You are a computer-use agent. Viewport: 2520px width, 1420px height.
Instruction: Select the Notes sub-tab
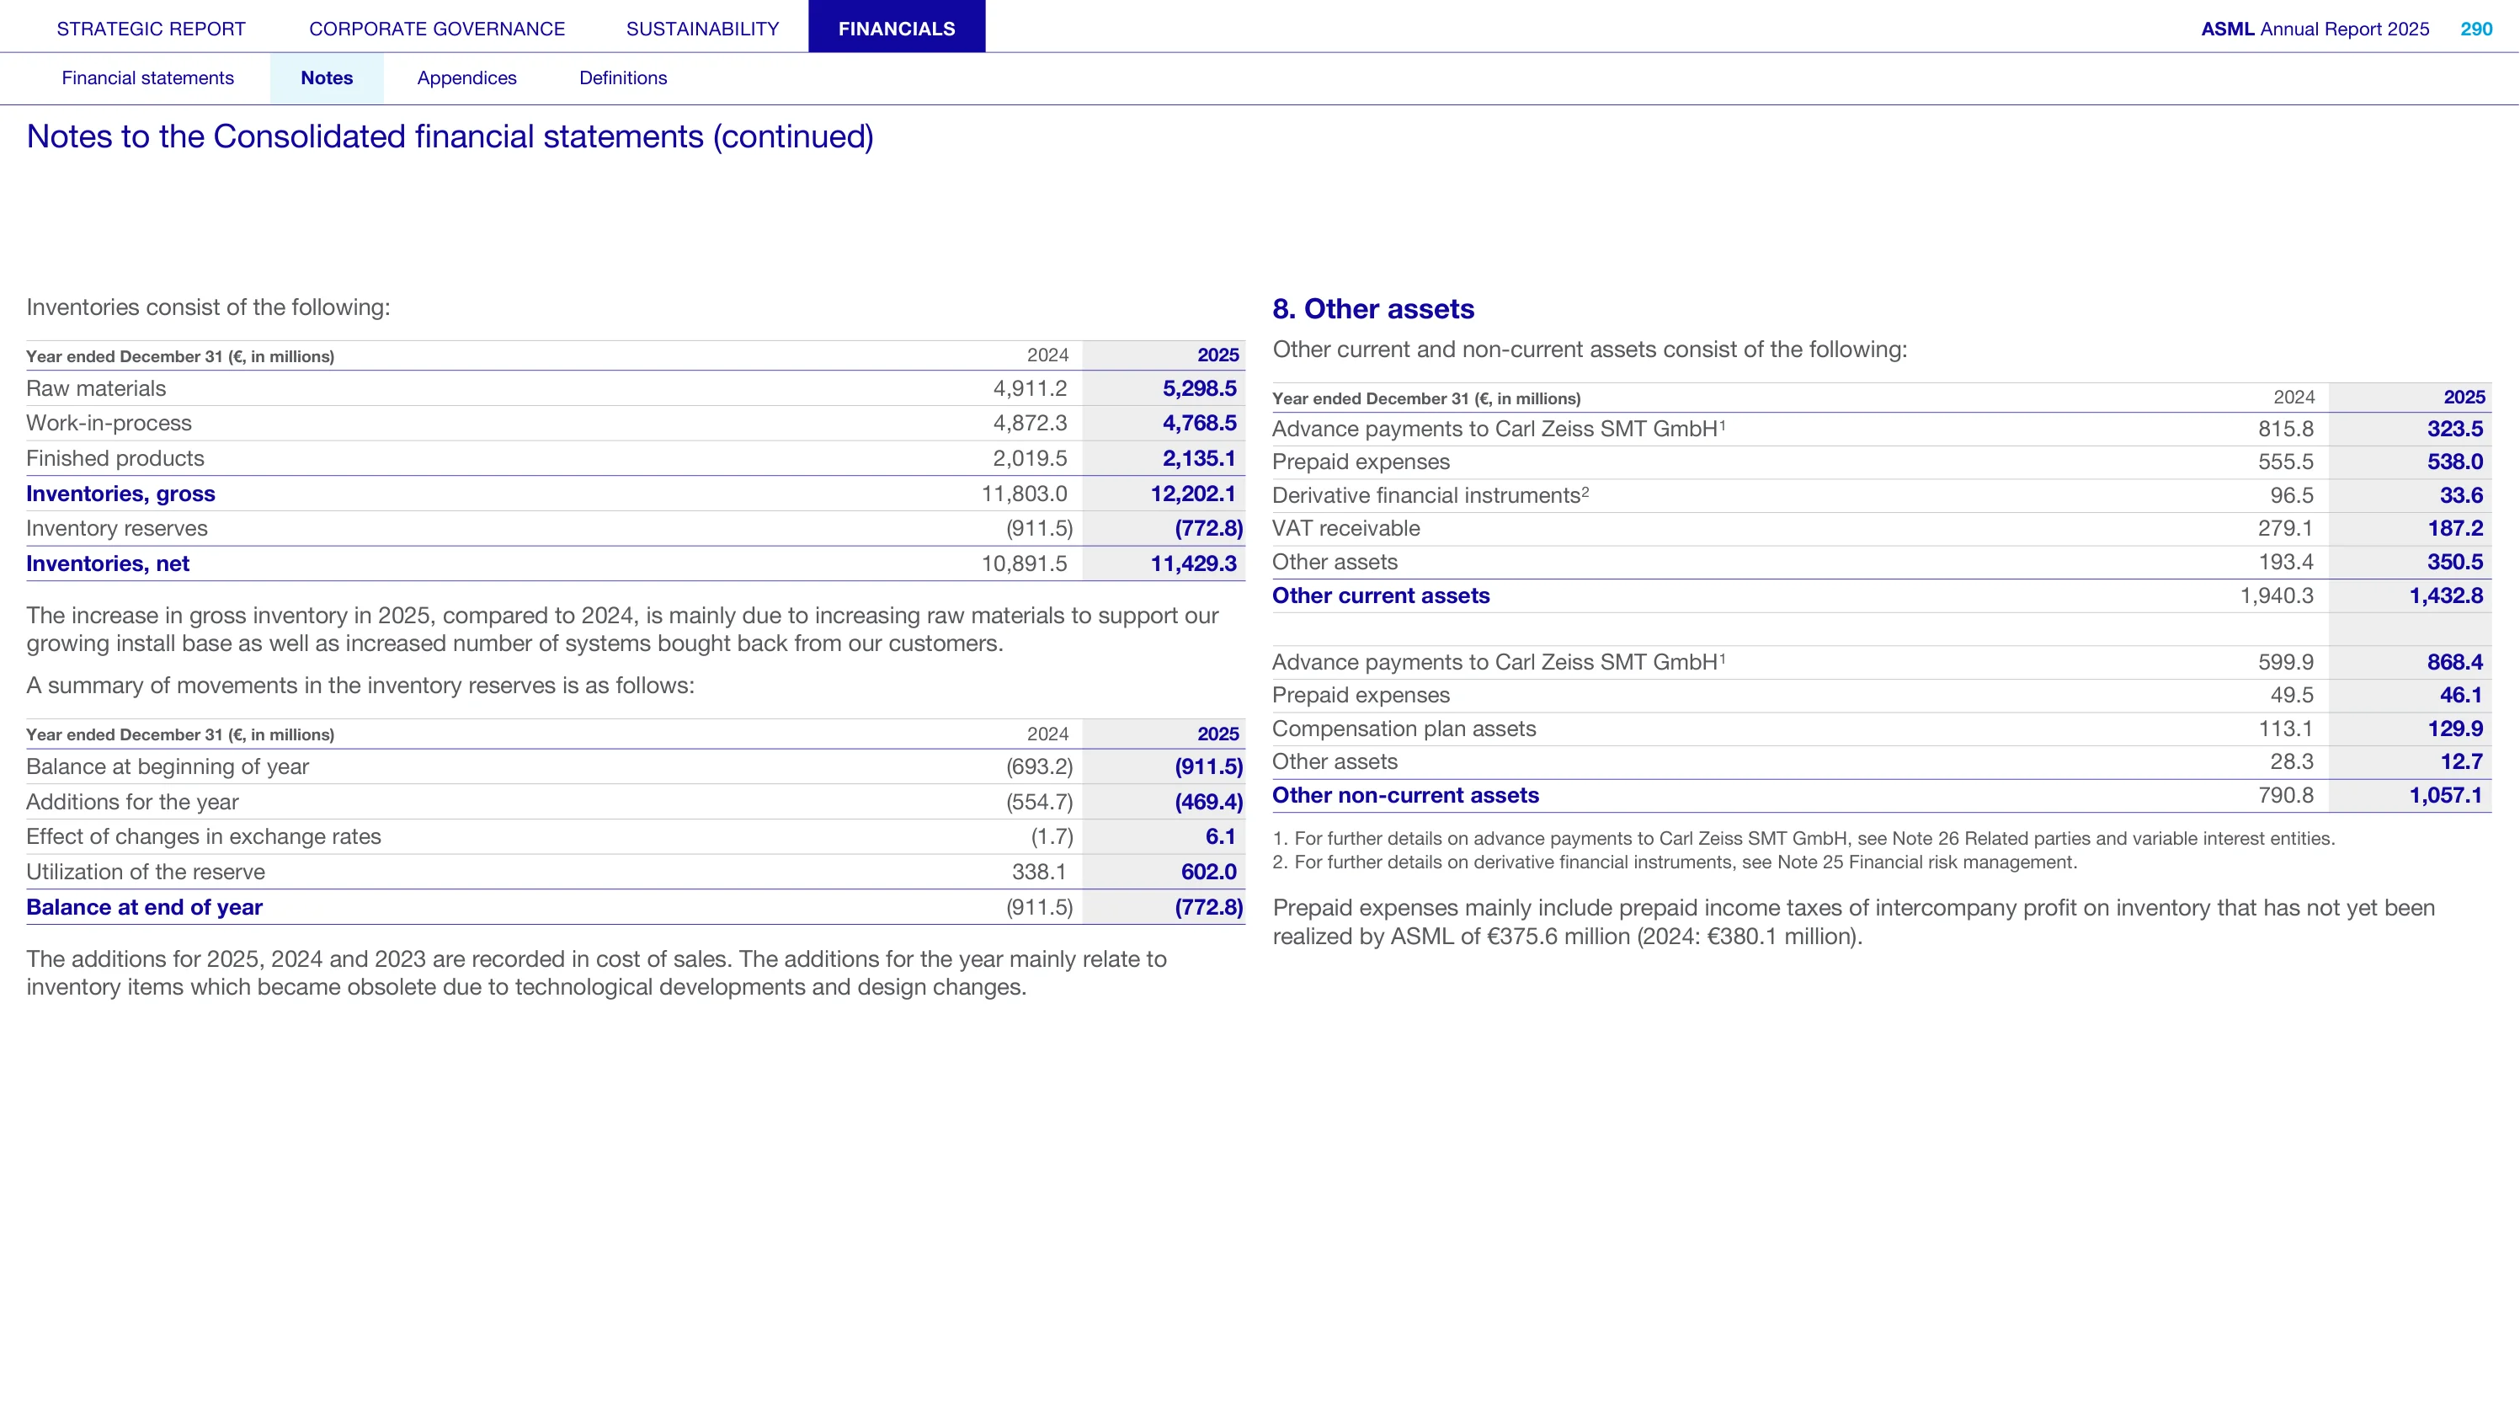pos(327,78)
